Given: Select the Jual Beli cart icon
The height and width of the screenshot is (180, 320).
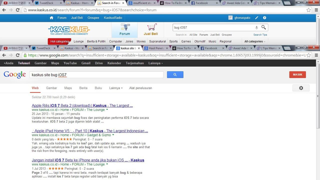Looking at the screenshot, I should [151, 30].
